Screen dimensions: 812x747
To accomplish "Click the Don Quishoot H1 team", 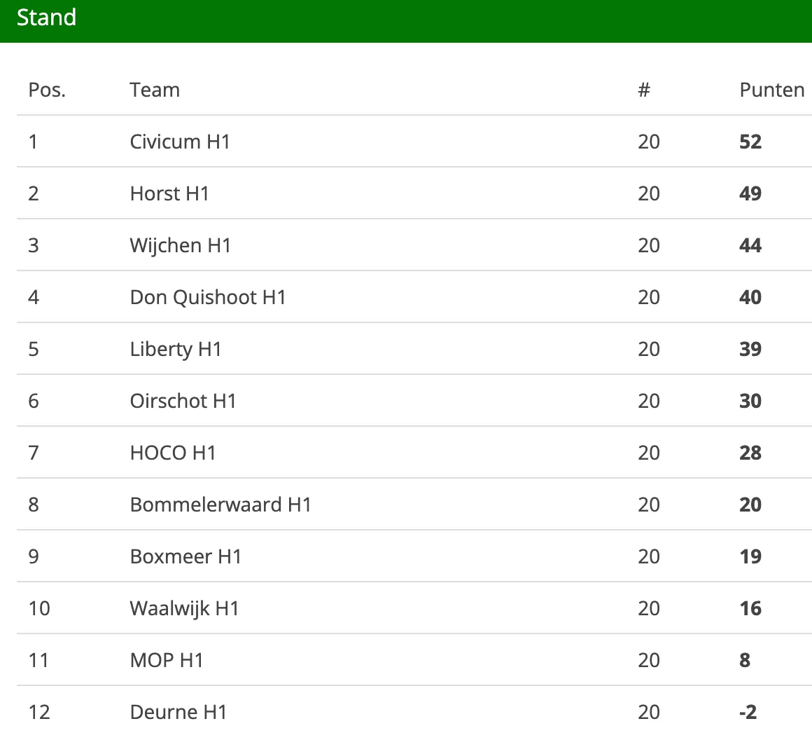I will click(208, 297).
